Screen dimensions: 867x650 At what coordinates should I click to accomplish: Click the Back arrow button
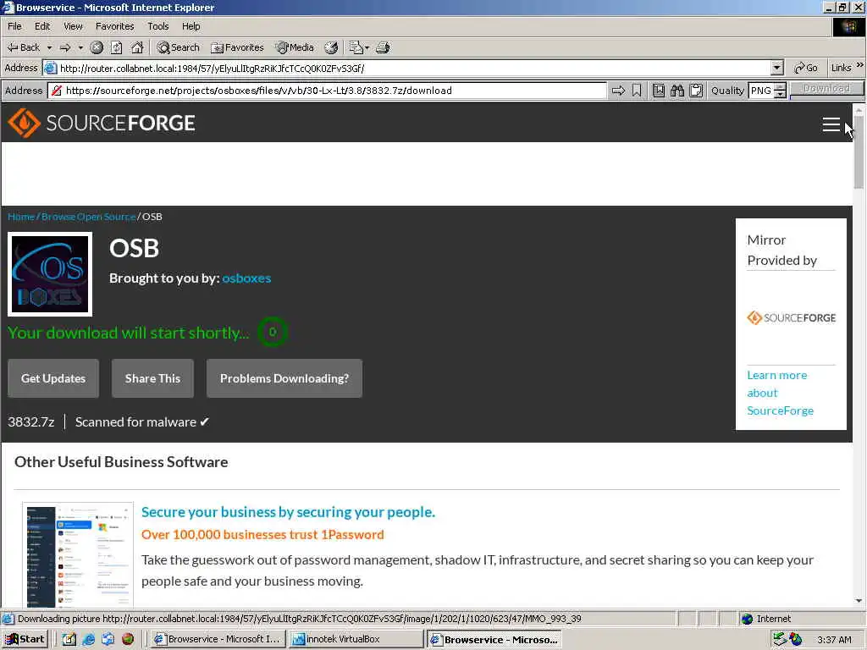[23, 47]
